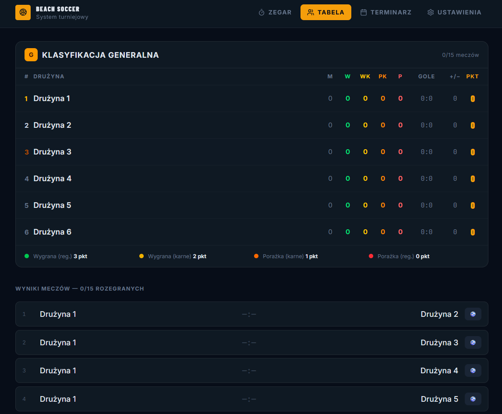This screenshot has height=414, width=502.
Task: Click red Porażka (reg.) legend dot
Action: (x=371, y=256)
